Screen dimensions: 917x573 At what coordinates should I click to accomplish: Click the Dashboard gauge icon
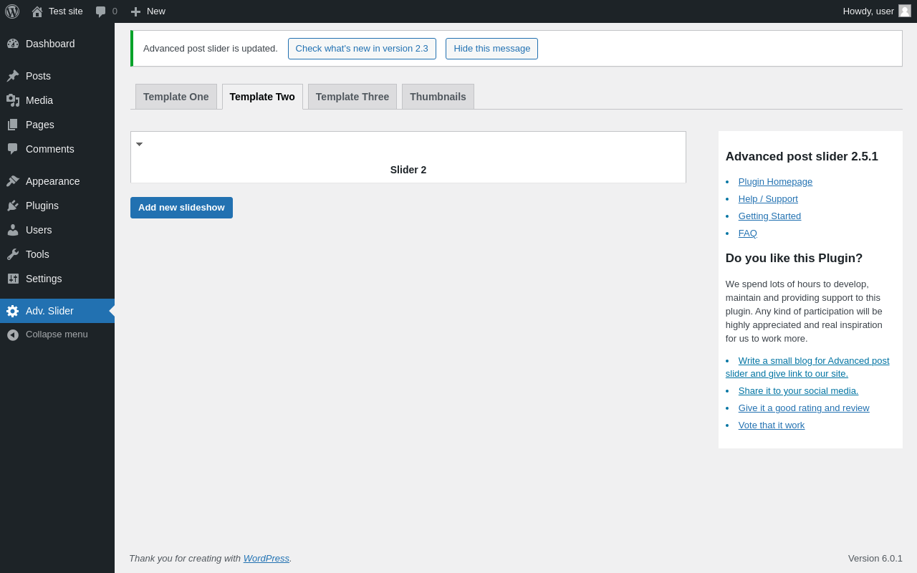[x=13, y=44]
